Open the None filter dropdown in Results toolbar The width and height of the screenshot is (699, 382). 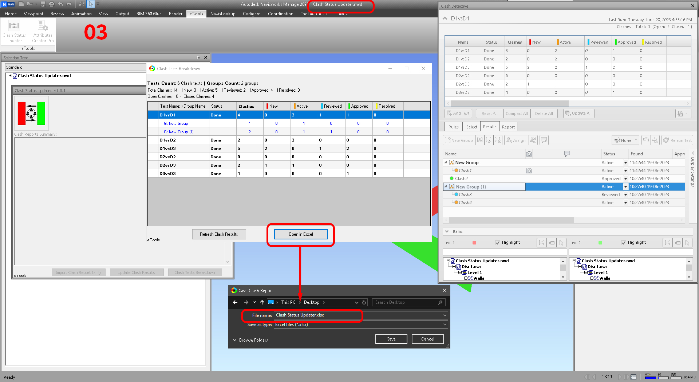click(x=626, y=140)
